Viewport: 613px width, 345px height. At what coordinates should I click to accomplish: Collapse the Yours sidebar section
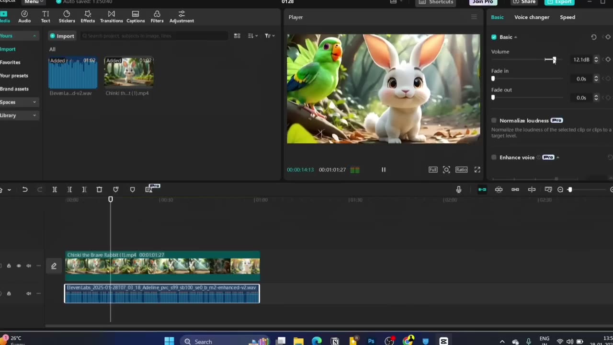tap(34, 36)
